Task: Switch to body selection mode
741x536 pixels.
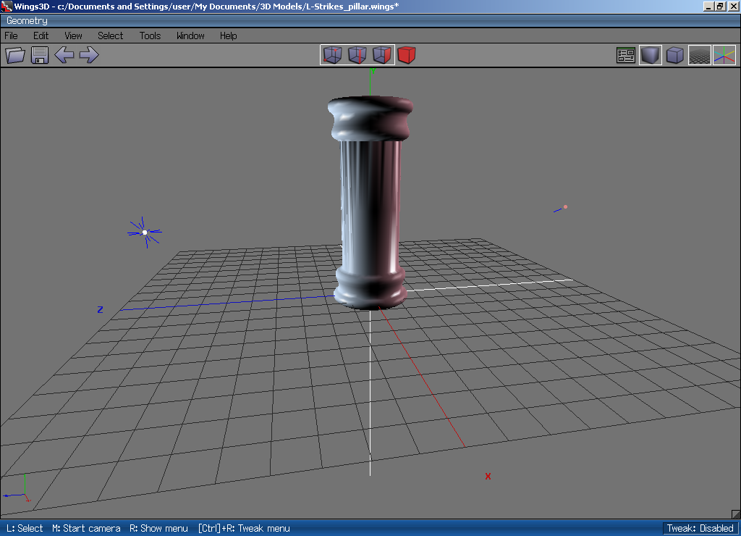Action: coord(406,54)
